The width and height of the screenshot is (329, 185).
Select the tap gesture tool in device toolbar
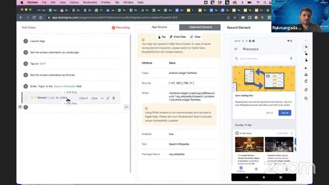click(x=306, y=53)
